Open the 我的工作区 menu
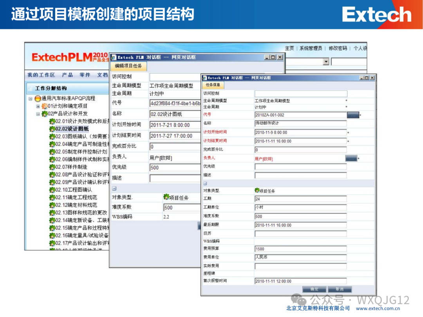The image size is (423, 317). click(41, 75)
